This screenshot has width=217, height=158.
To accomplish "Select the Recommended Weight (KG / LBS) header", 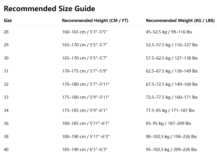I will (x=180, y=20).
